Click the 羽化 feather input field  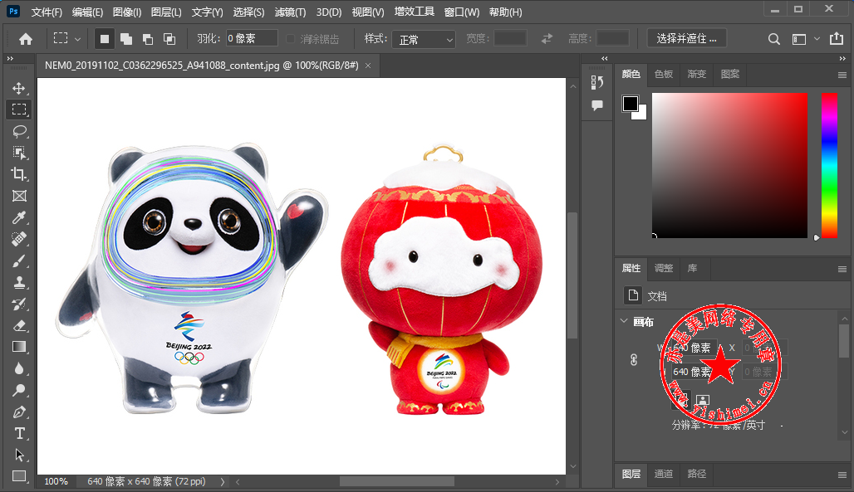252,39
